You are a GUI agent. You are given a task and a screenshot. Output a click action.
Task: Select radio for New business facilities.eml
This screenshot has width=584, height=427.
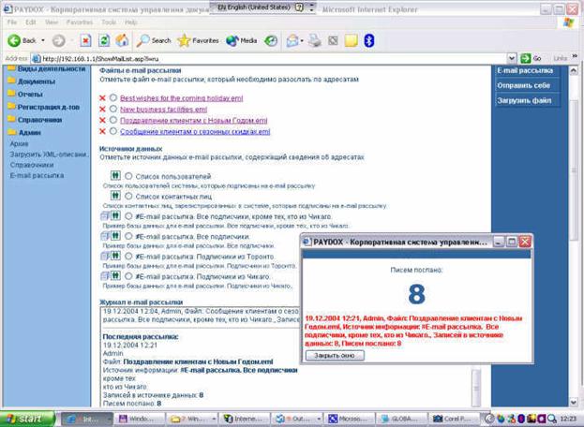(x=113, y=109)
